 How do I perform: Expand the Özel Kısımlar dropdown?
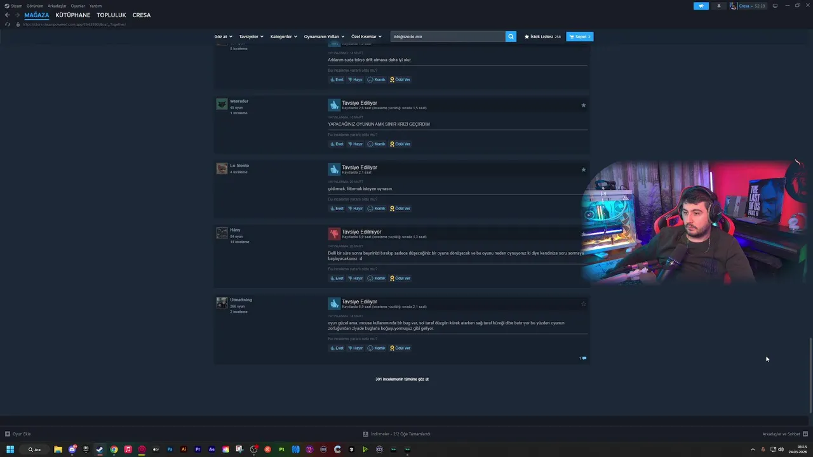[x=366, y=36]
